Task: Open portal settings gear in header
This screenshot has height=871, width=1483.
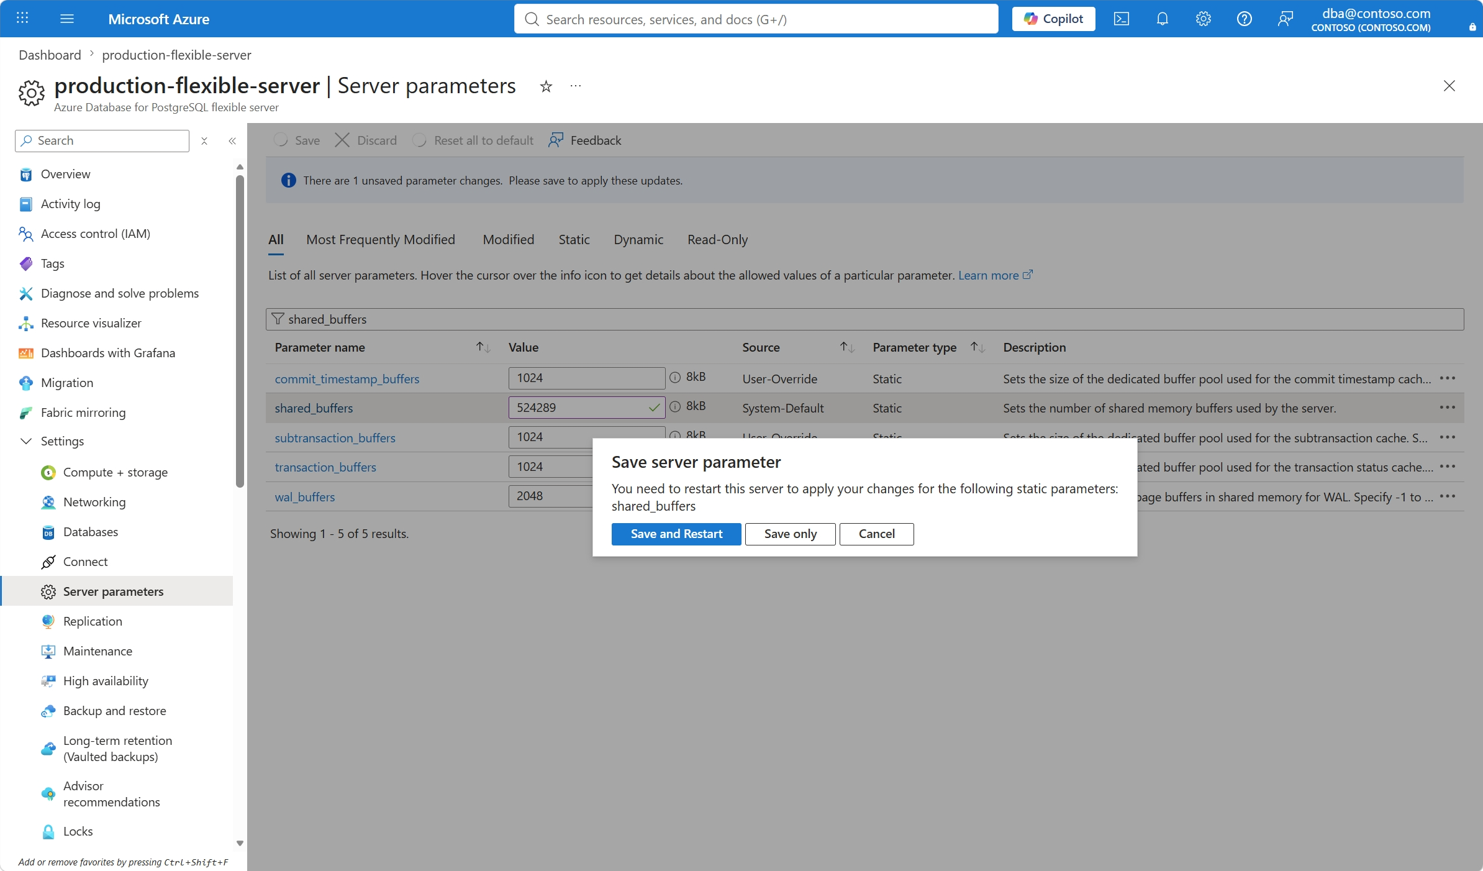Action: (1204, 19)
